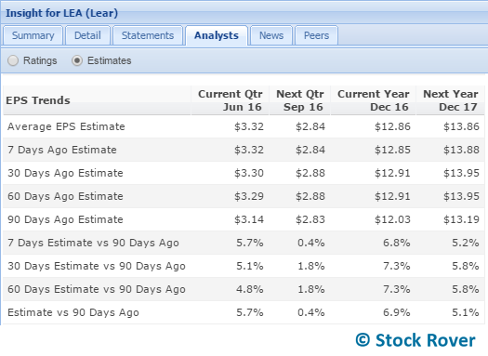This screenshot has height=356, width=488.
Task: Click the $3.14 ninety days ago value
Action: click(x=249, y=219)
